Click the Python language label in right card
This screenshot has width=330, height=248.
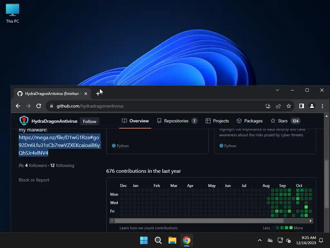coord(230,146)
